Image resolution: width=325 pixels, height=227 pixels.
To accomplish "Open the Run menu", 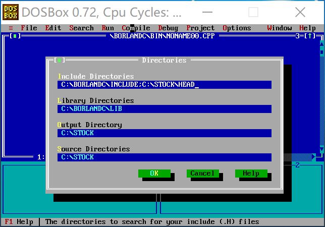I will point(108,28).
